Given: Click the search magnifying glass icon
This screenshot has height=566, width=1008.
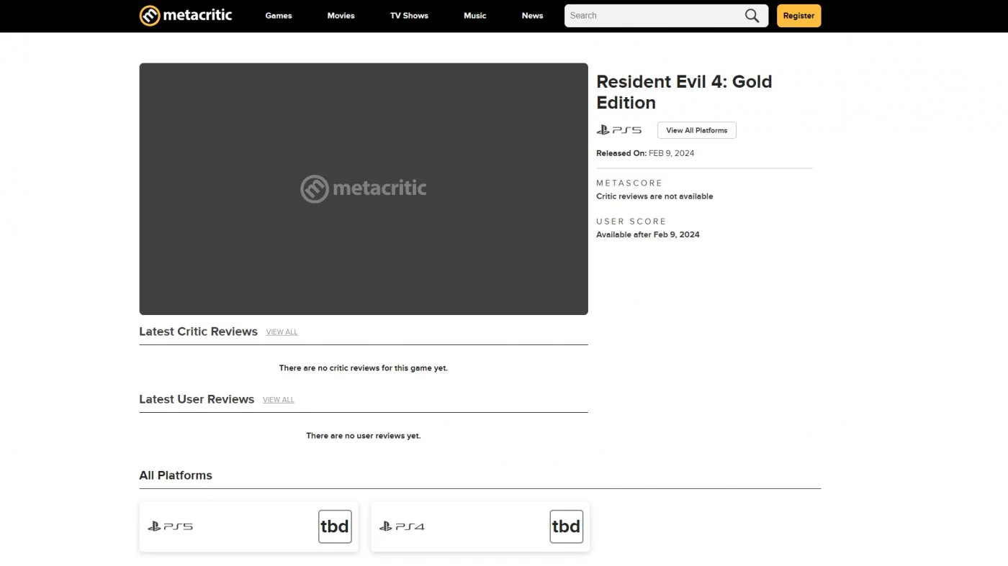Looking at the screenshot, I should click(752, 16).
